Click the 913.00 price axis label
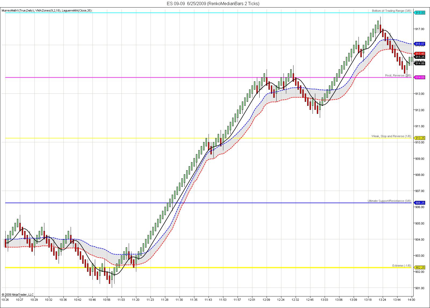 (x=420, y=94)
